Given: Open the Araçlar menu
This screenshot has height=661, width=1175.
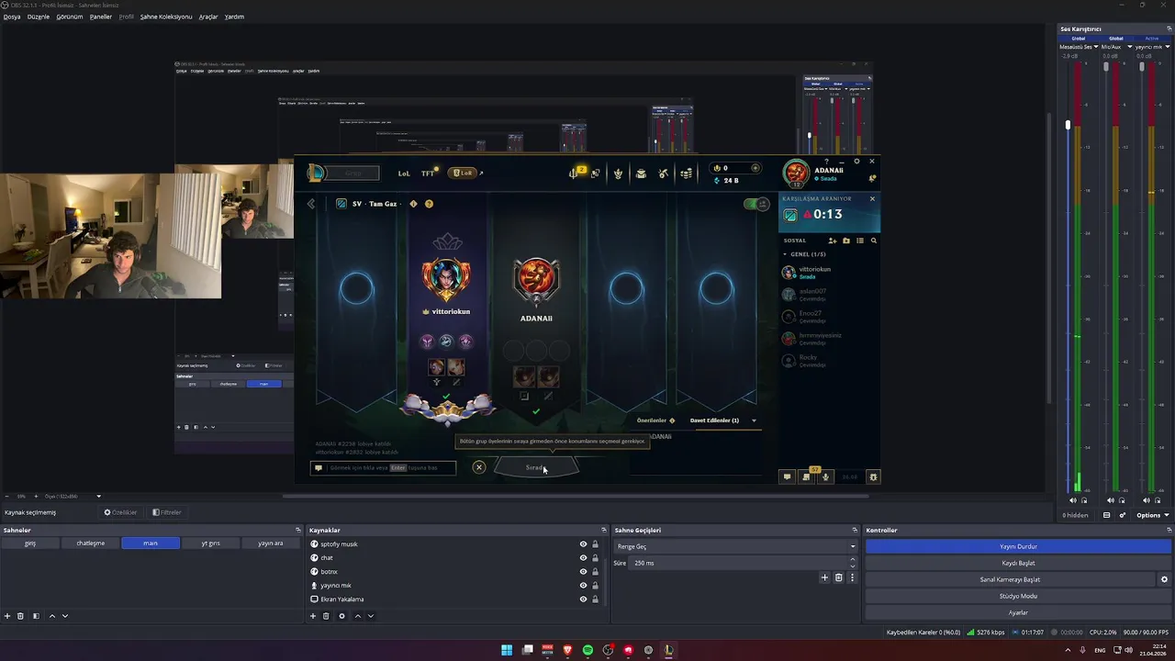Looking at the screenshot, I should 208,17.
